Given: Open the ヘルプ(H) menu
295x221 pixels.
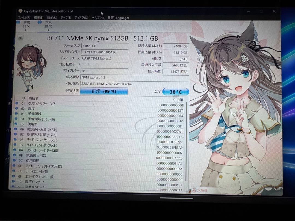Looking at the screenshot, I should pyautogui.click(x=98, y=18).
